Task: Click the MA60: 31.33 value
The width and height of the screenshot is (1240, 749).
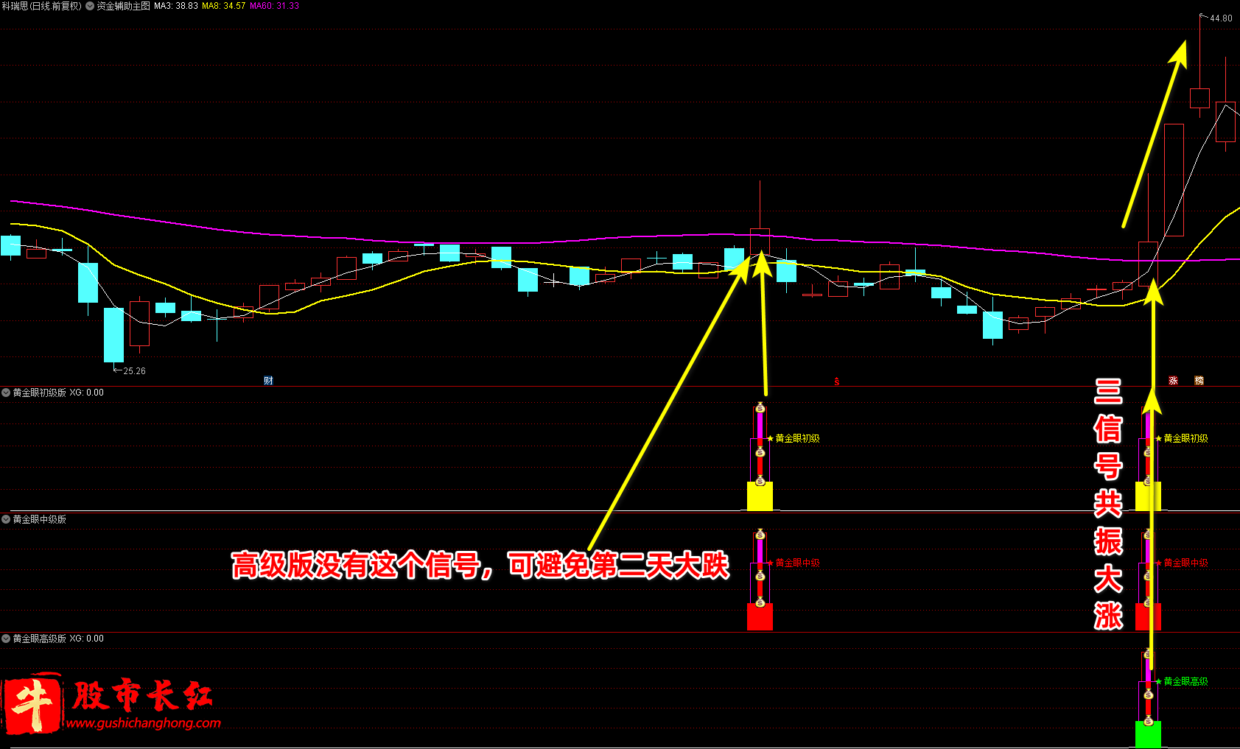Action: 275,6
